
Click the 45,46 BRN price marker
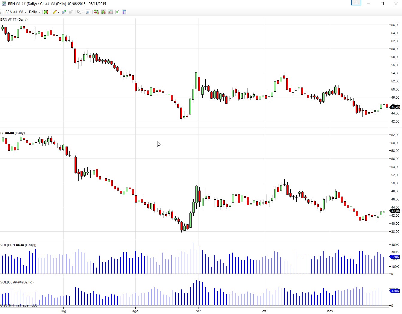395,107
